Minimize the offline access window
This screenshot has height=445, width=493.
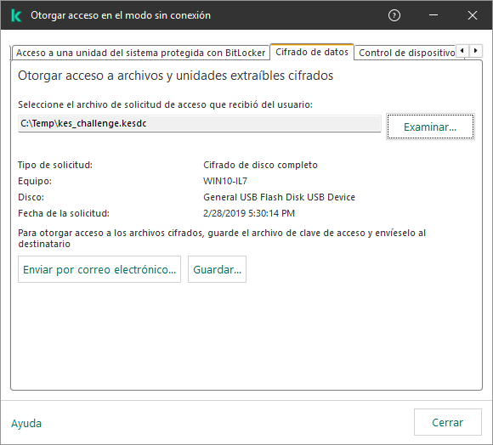click(433, 15)
